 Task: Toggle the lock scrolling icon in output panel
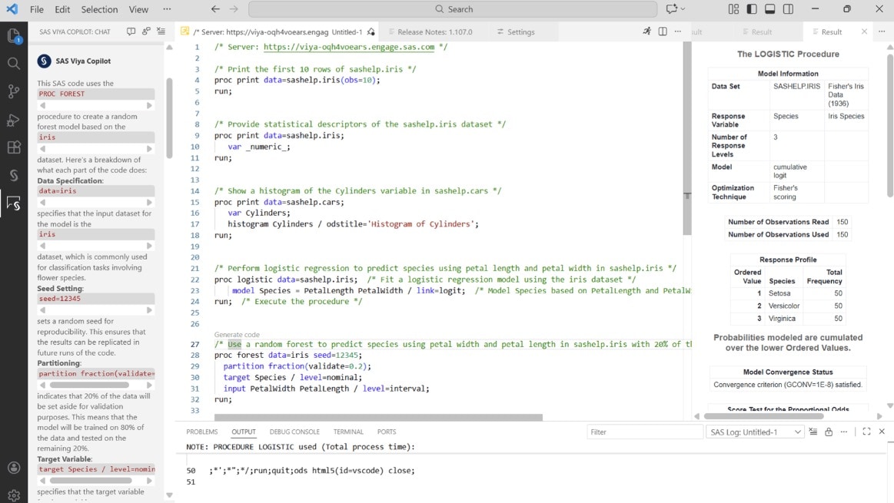click(829, 432)
